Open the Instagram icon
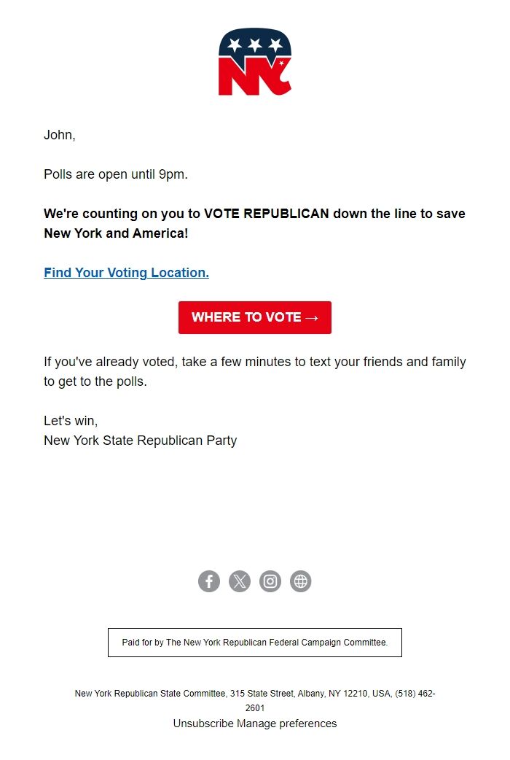The height and width of the screenshot is (760, 510). tap(270, 581)
